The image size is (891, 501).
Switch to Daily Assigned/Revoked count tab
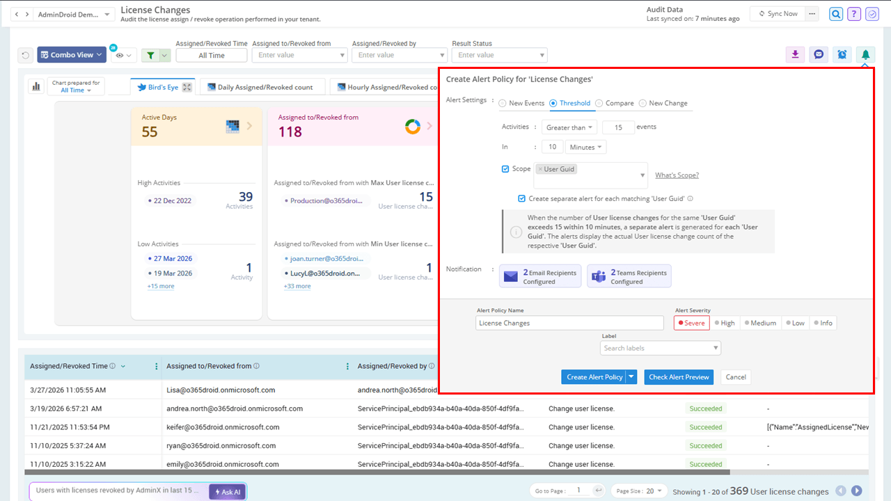click(x=263, y=87)
